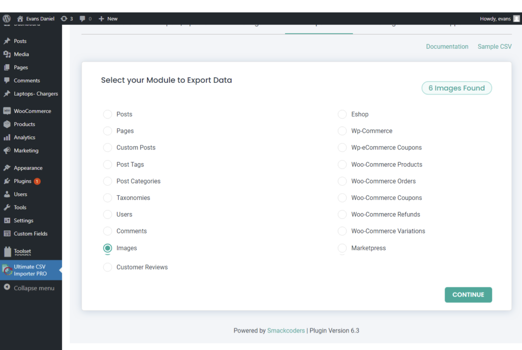Open the Products menu item
Screen dimensions: 522x350
pos(31,124)
